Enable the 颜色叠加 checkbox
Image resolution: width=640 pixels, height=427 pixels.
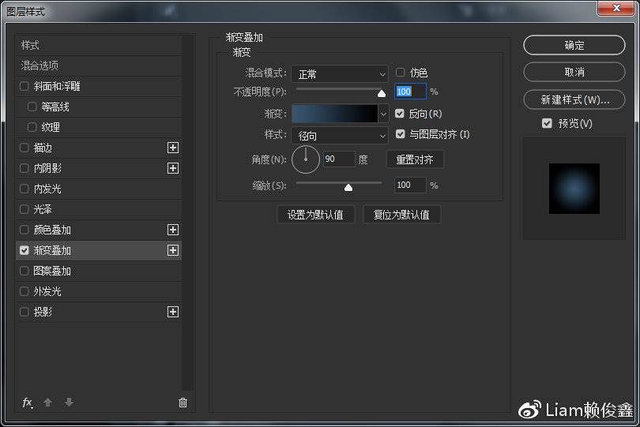pyautogui.click(x=24, y=230)
